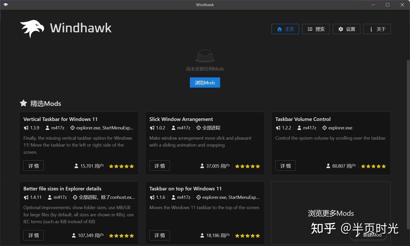Open the 关于 about tab
Viewport: 410px width, 246px height.
(377, 29)
